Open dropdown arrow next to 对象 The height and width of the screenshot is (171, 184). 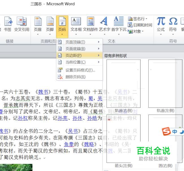click(143, 31)
